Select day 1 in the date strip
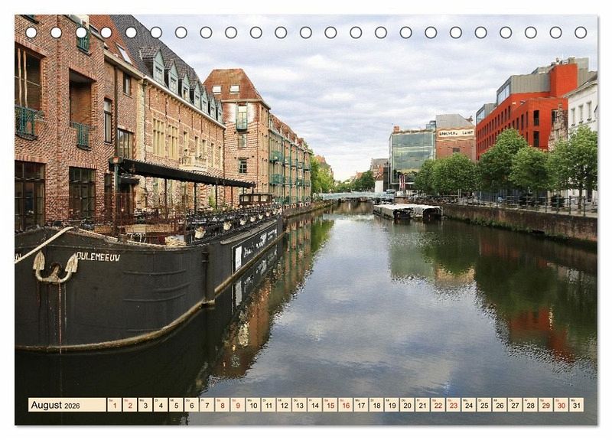Image resolution: width=612 pixels, height=440 pixels. [x=114, y=405]
